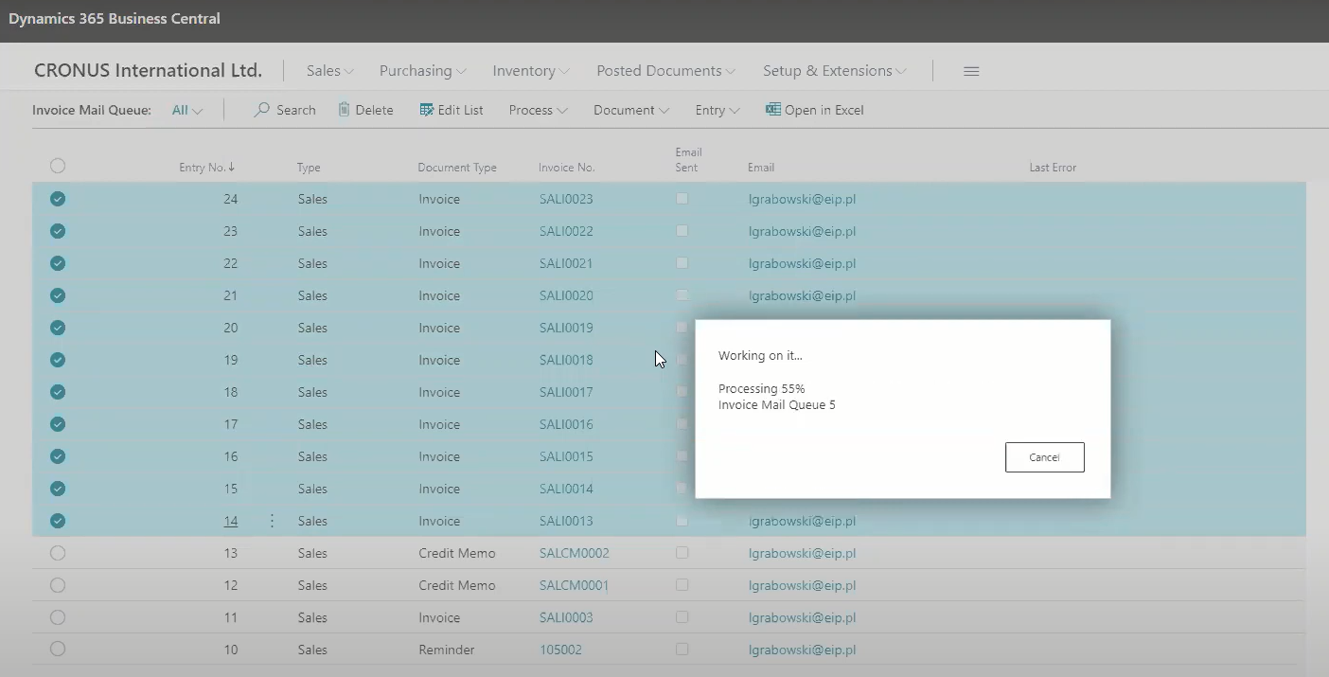1329x677 pixels.
Task: Open invoice SALI0013 link
Action: [566, 521]
